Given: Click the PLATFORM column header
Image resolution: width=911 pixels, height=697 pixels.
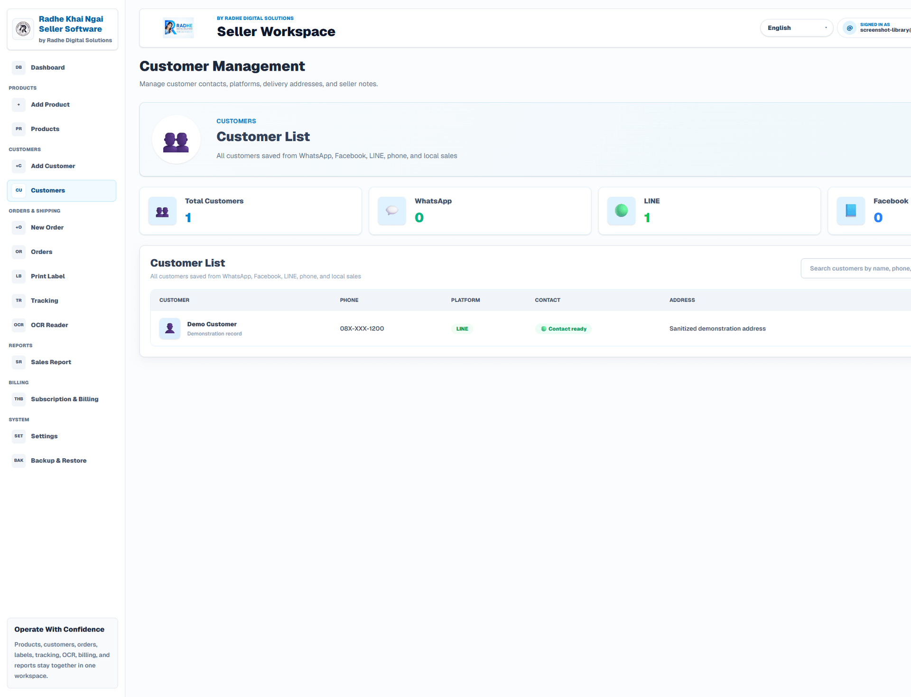Looking at the screenshot, I should [x=465, y=300].
